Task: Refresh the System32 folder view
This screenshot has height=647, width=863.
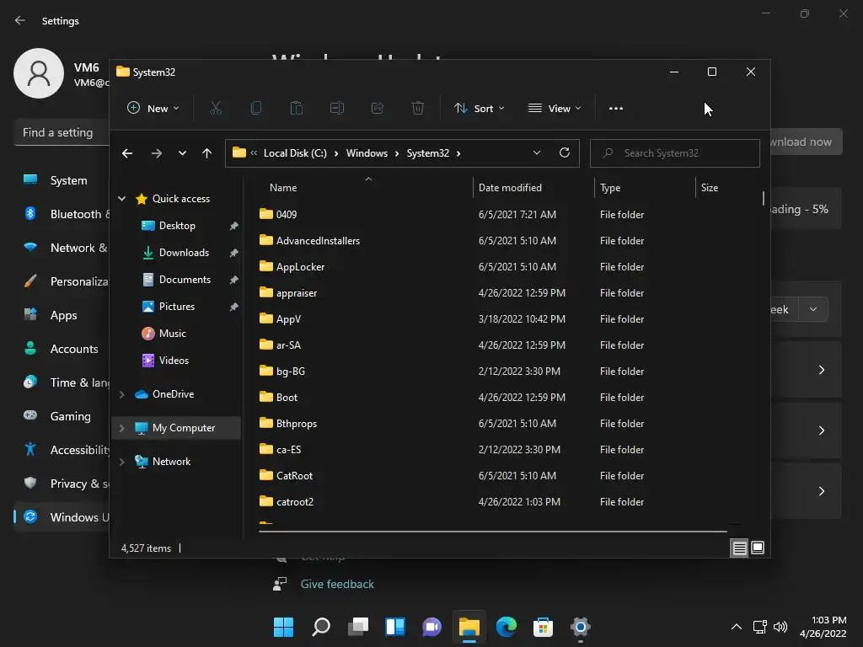Action: (564, 153)
